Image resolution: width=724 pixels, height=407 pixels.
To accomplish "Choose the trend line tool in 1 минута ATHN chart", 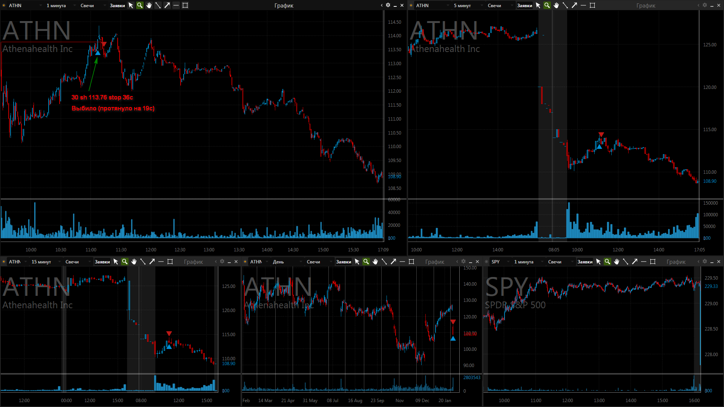I will pyautogui.click(x=158, y=5).
